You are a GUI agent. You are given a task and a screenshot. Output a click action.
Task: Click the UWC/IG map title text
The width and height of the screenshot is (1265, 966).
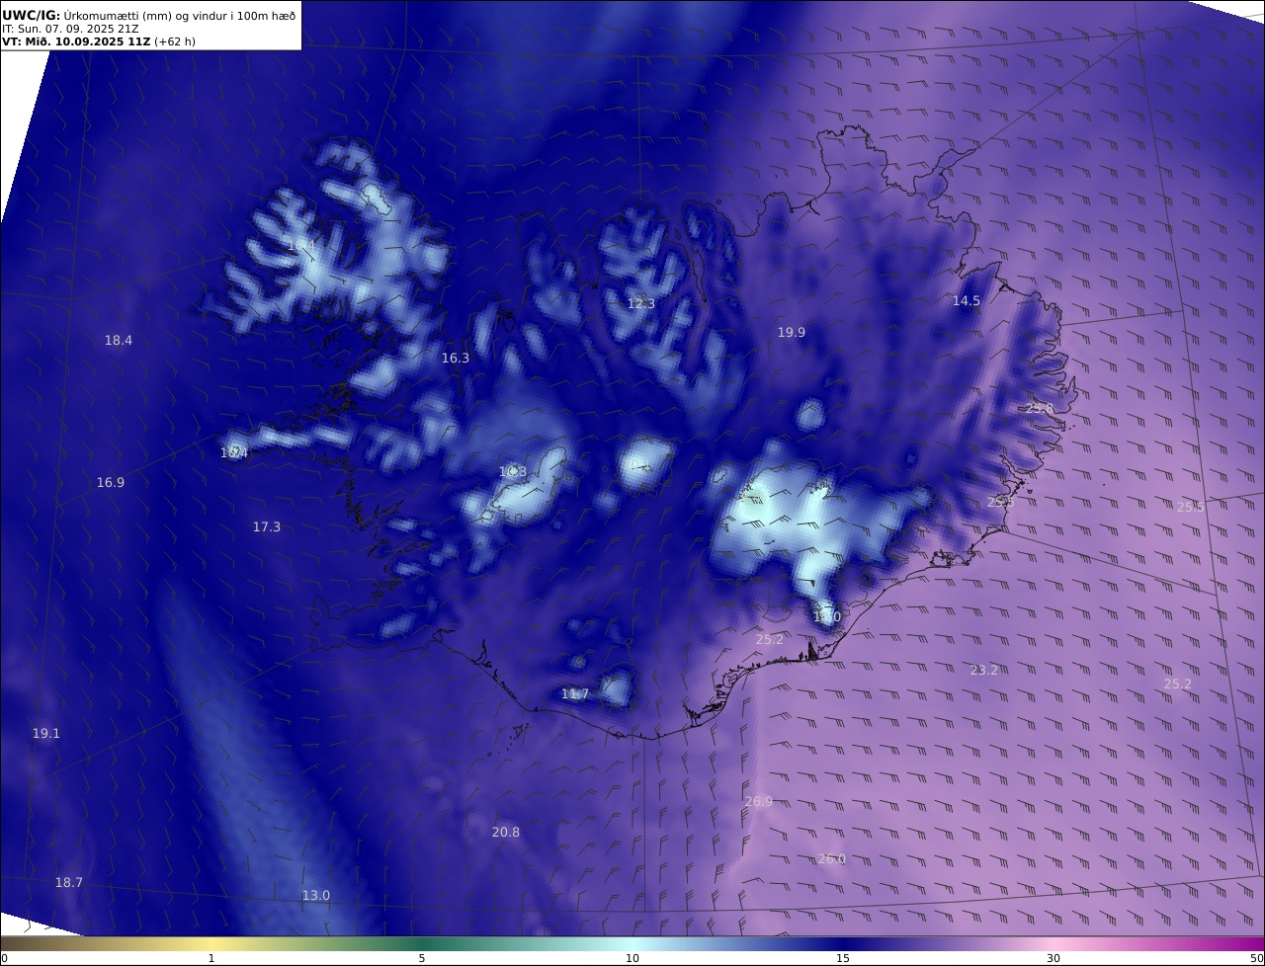pyautogui.click(x=149, y=15)
